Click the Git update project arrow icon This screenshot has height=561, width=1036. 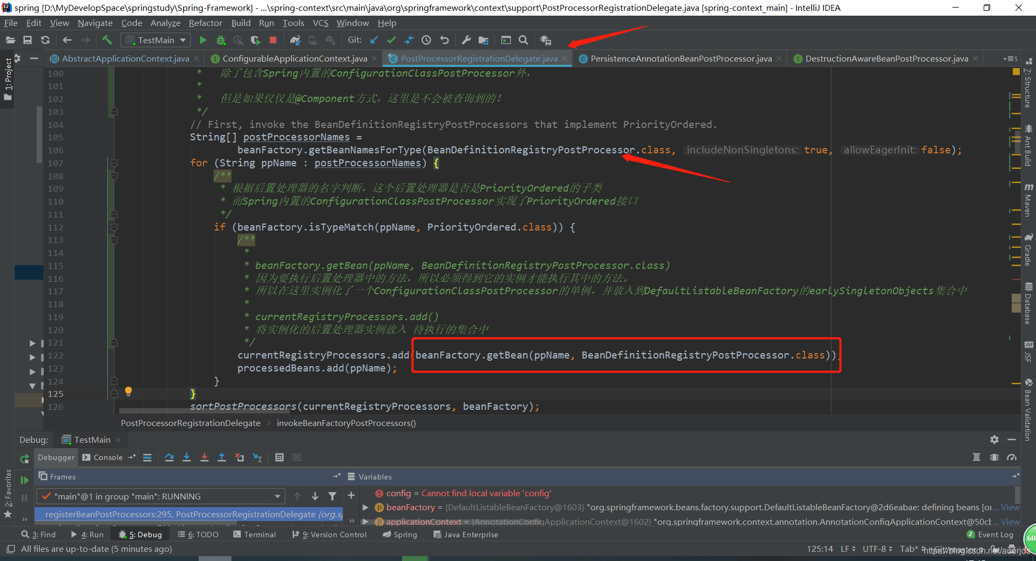pyautogui.click(x=374, y=40)
